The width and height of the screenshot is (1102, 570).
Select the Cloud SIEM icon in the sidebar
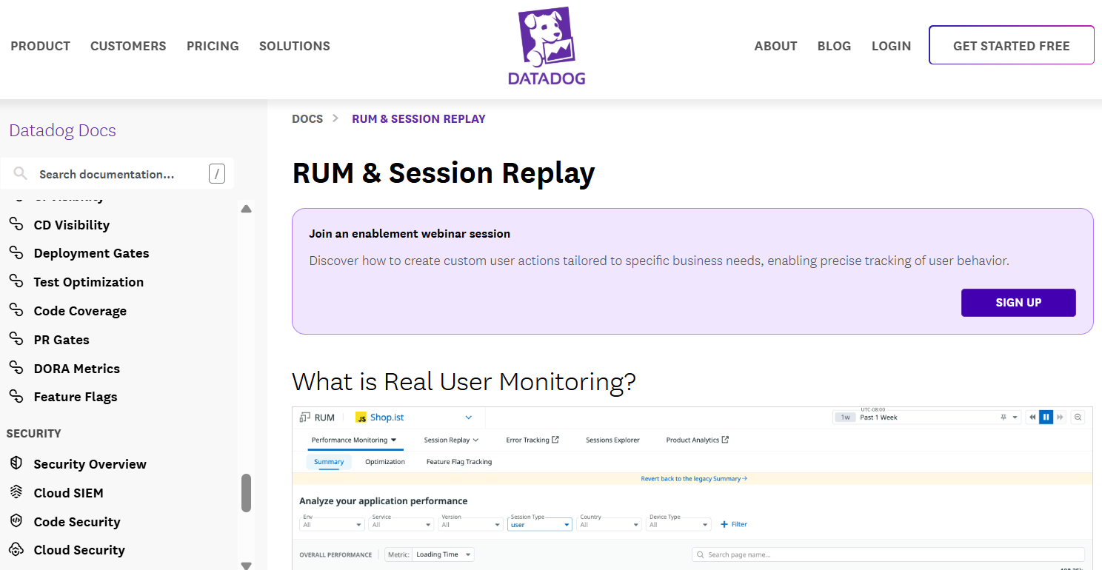[16, 492]
